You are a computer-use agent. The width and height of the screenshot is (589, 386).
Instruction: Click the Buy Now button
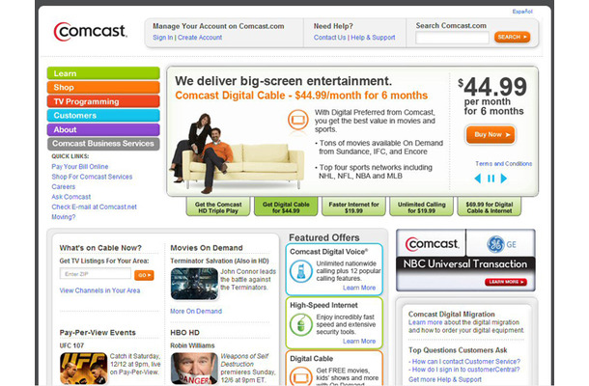click(x=491, y=134)
